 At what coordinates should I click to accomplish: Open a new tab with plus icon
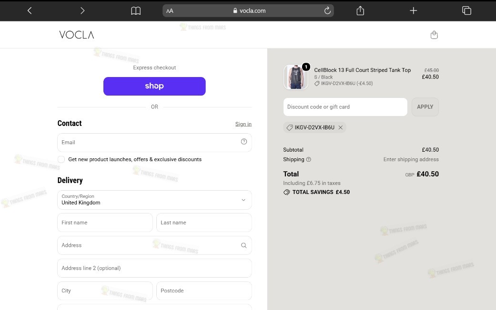tap(414, 11)
